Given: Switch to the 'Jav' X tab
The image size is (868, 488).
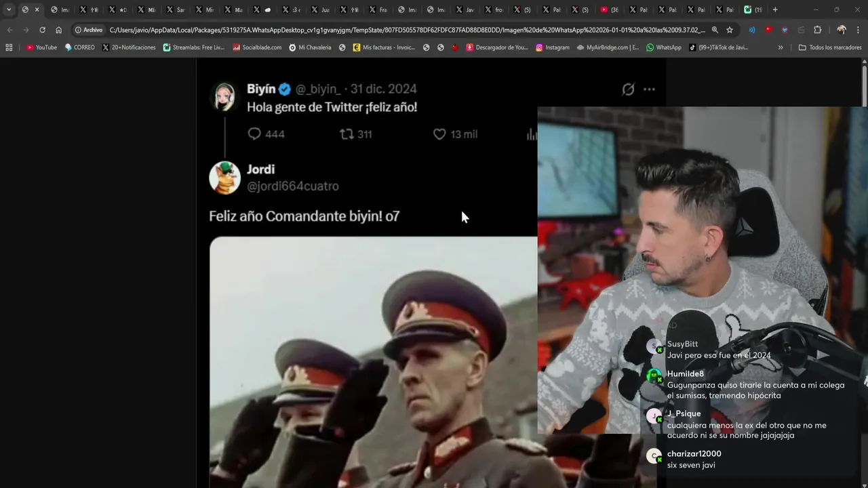Looking at the screenshot, I should coord(465,9).
